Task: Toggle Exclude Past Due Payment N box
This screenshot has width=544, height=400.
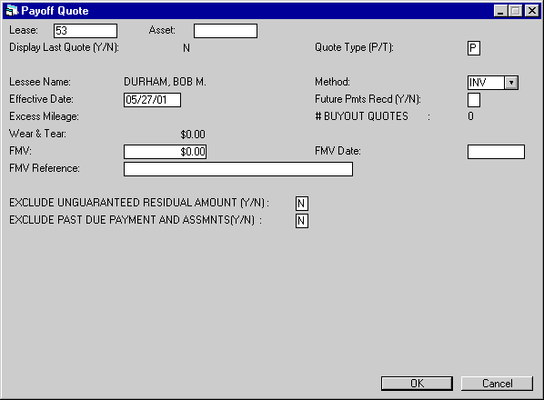Action: [302, 221]
